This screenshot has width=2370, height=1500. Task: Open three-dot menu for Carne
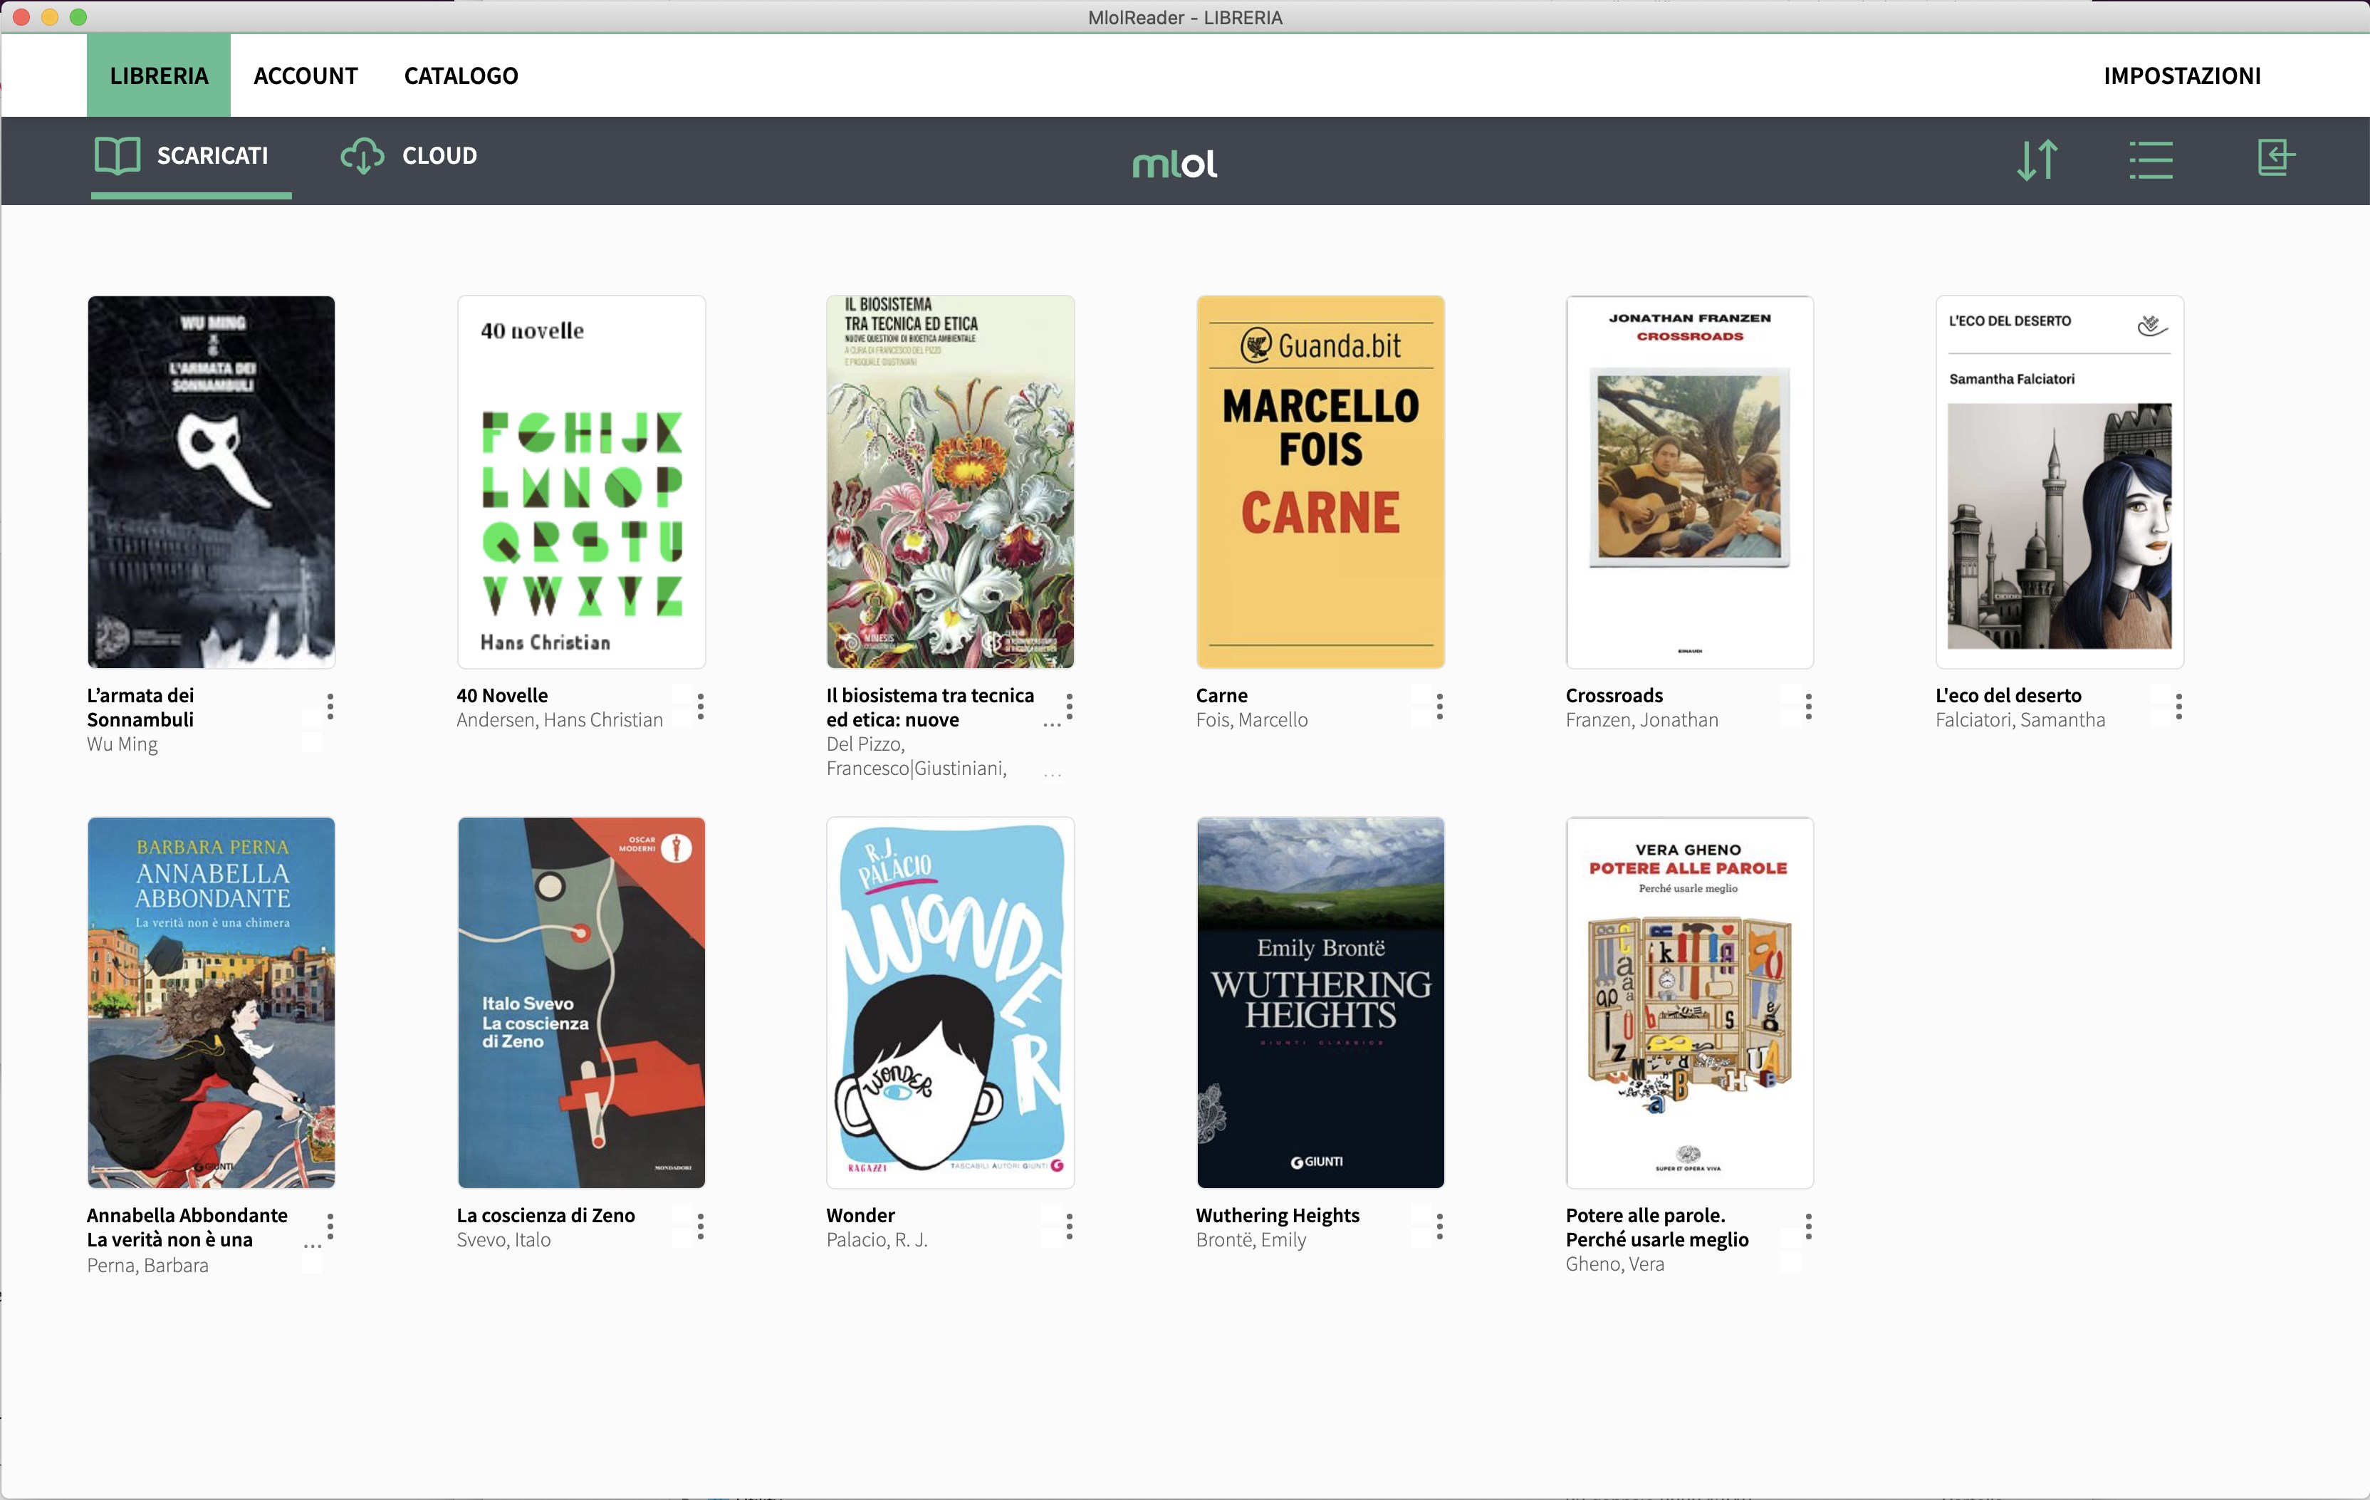[x=1440, y=706]
